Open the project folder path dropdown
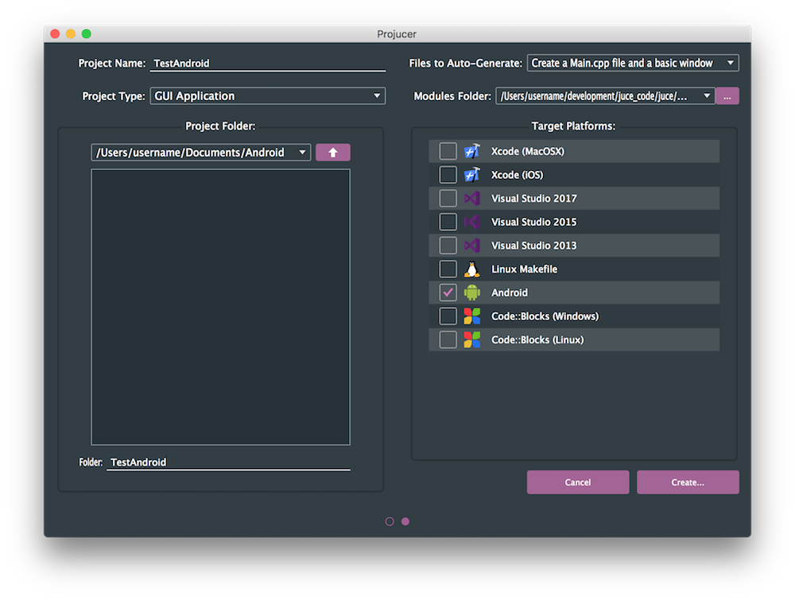The height and width of the screenshot is (600, 795). (200, 153)
